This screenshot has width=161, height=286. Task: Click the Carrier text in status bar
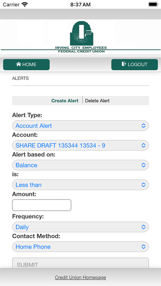pyautogui.click(x=11, y=5)
